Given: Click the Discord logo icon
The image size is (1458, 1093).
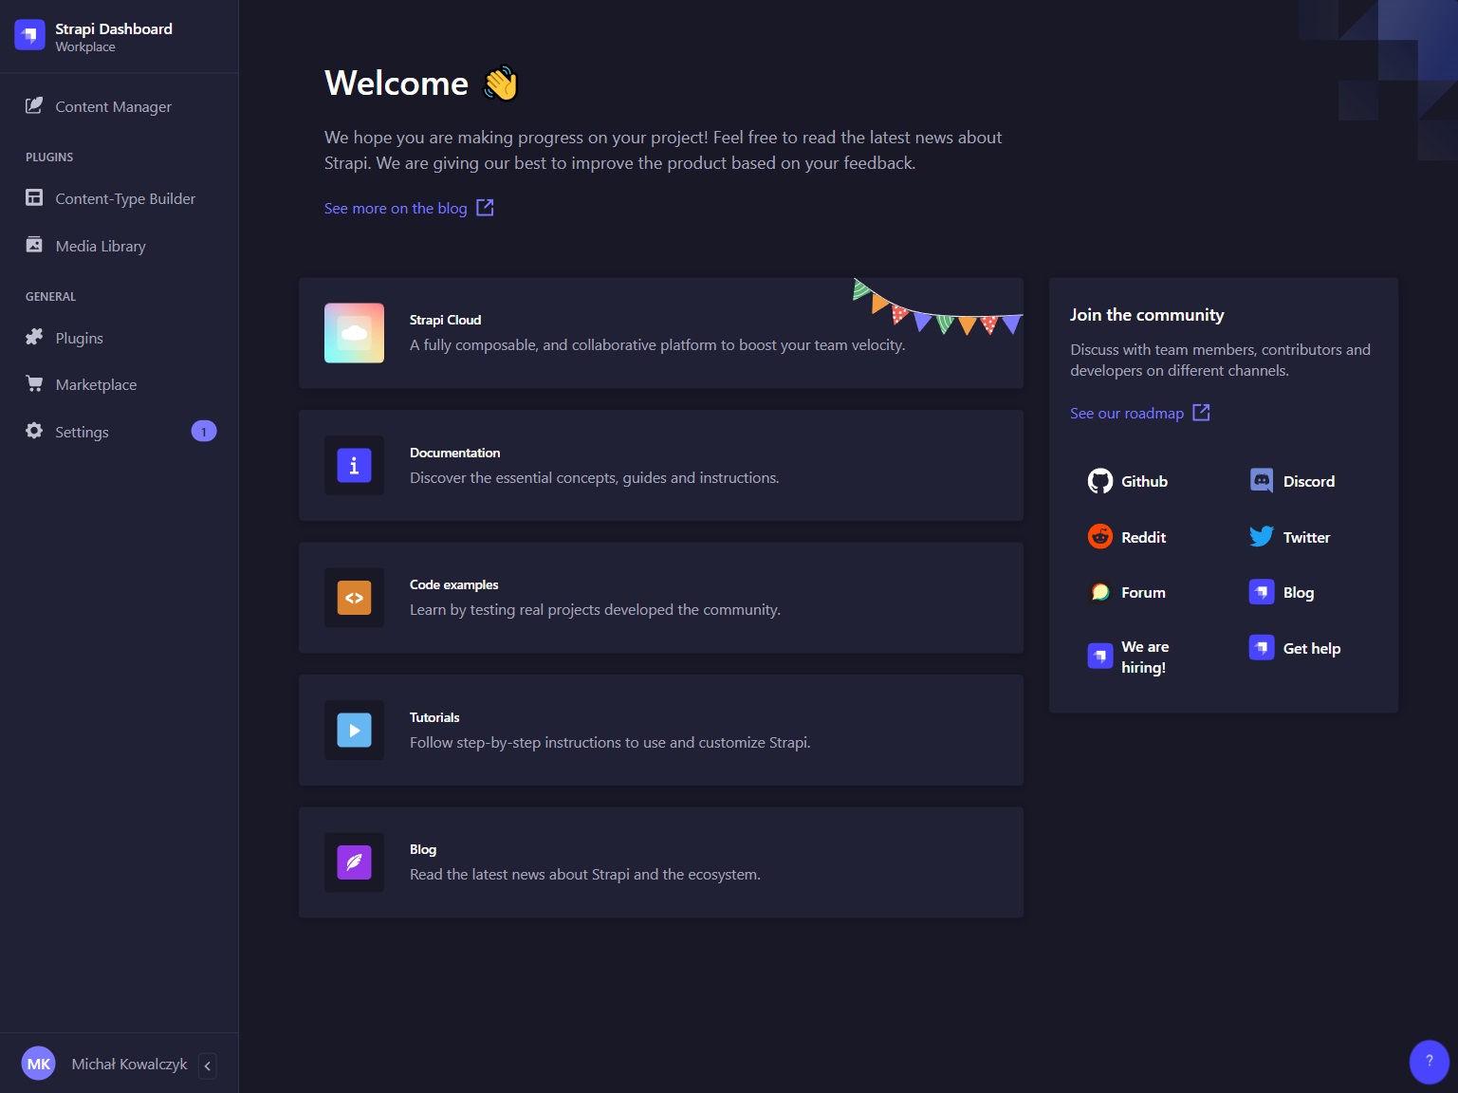Looking at the screenshot, I should click(1262, 481).
